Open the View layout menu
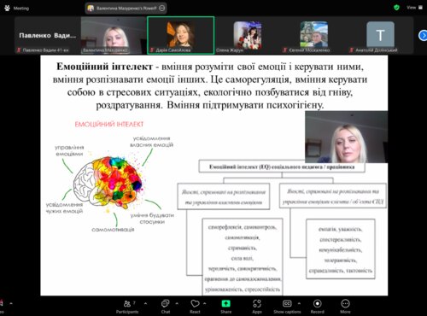The image size is (427, 316). [x=414, y=8]
